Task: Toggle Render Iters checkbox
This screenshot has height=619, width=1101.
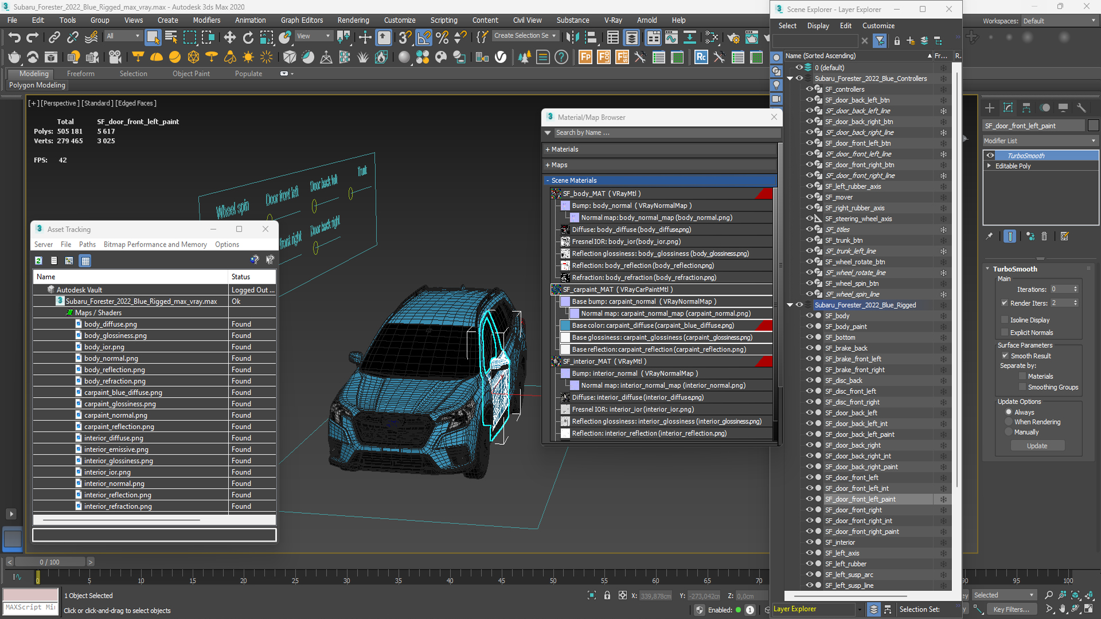Action: point(1005,303)
